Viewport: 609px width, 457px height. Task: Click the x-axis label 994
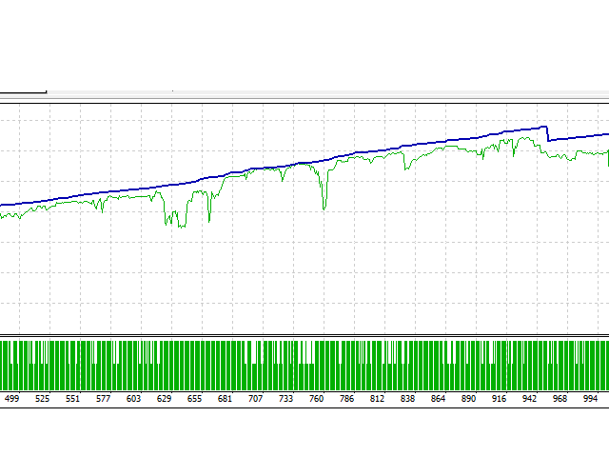click(x=590, y=399)
